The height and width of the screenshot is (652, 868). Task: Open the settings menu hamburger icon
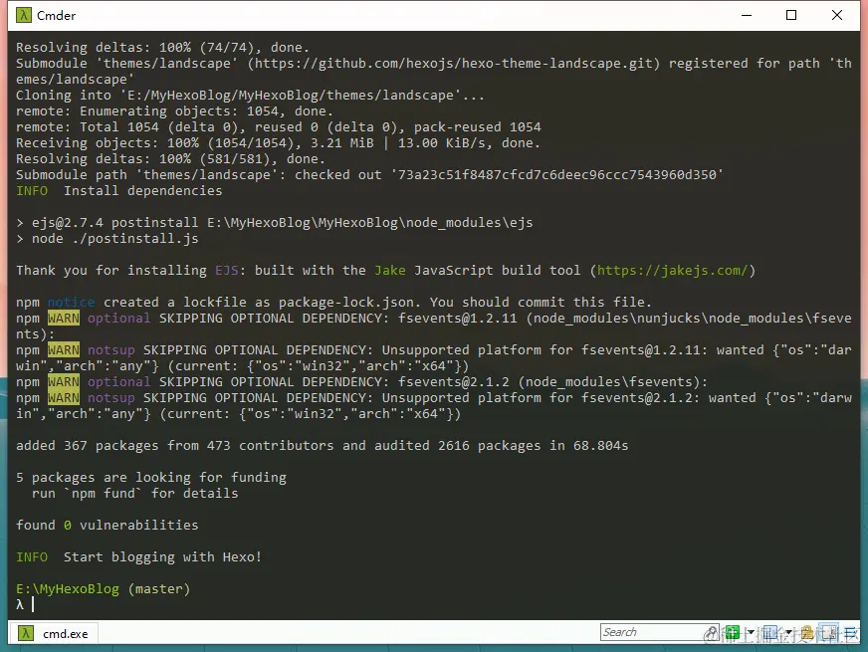point(851,632)
